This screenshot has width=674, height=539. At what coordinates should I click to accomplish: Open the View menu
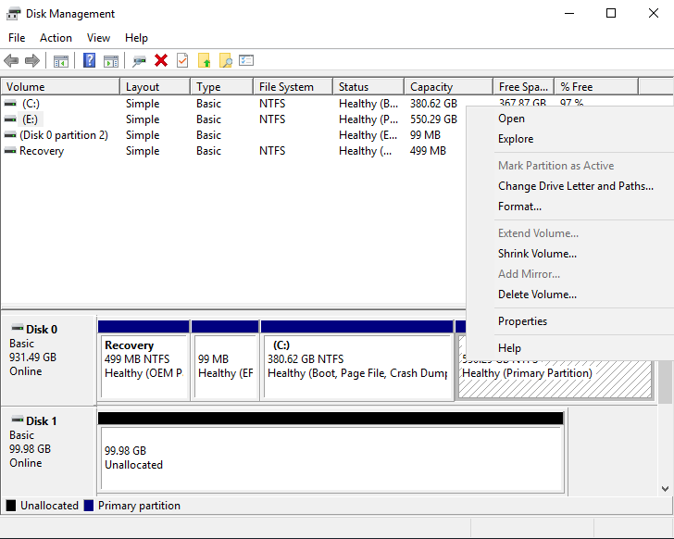(98, 38)
